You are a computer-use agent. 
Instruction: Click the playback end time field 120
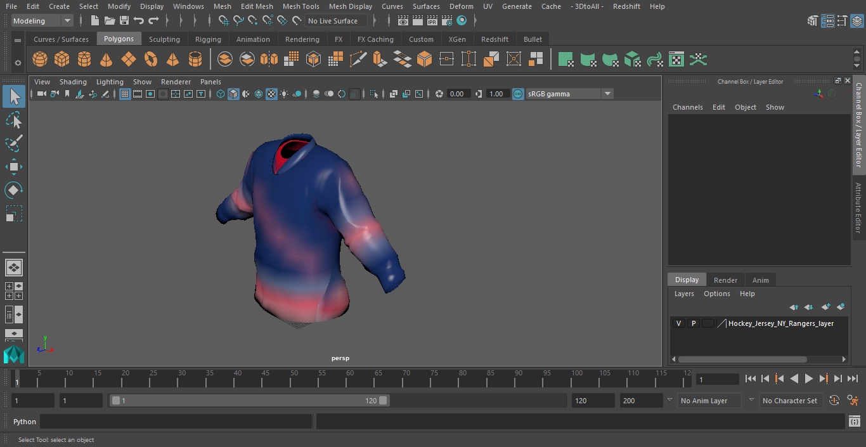coord(593,401)
